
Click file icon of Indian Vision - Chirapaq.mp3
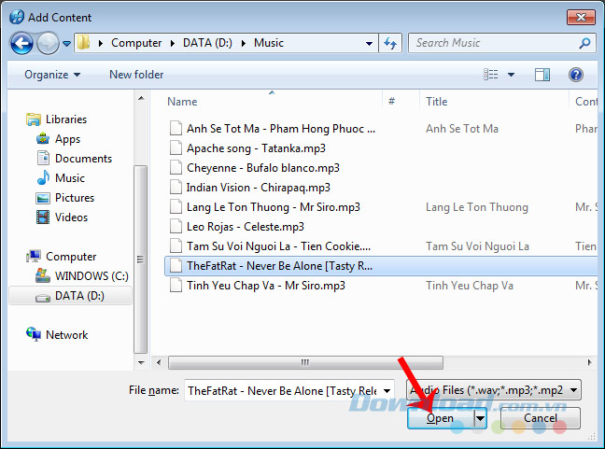(x=176, y=187)
